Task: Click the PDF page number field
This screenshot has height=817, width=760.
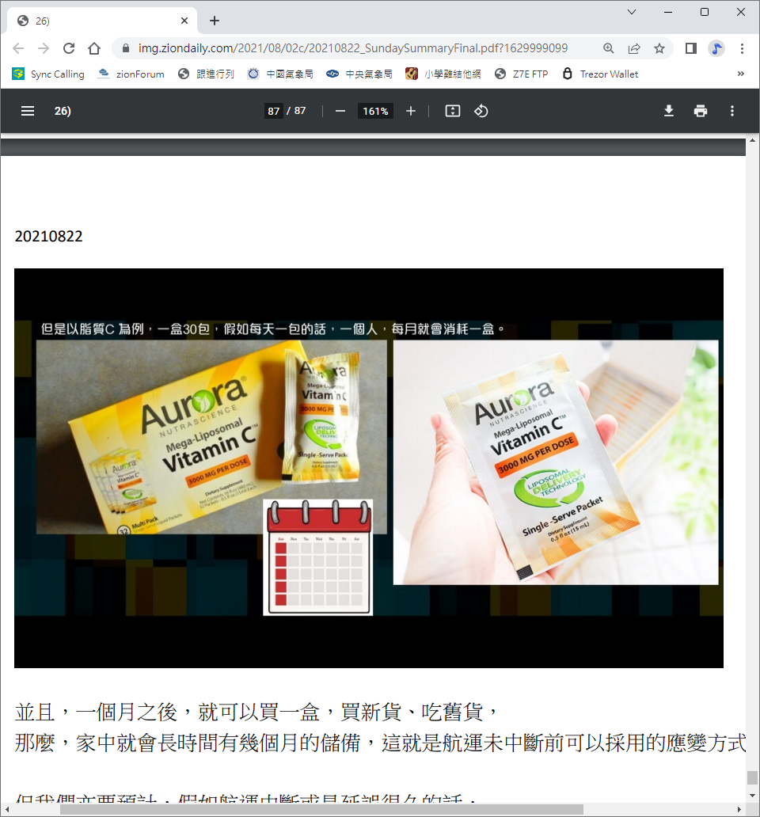Action: [x=273, y=111]
